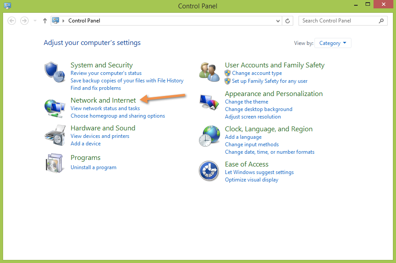The image size is (396, 263).
Task: Click the Uninstall a program link
Action: click(93, 167)
